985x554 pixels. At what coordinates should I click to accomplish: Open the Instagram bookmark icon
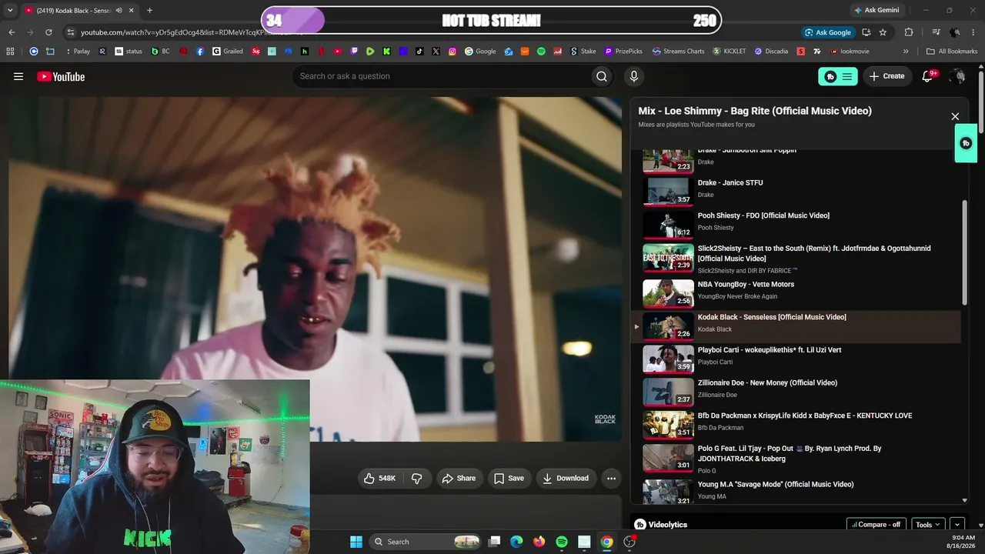pos(452,52)
